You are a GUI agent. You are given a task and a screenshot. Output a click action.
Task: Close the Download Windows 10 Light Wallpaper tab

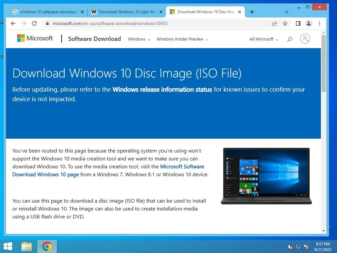click(x=161, y=12)
